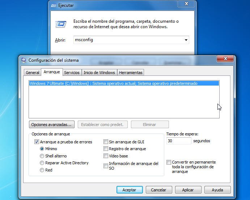Switch to the Herramientas tab
250x200 pixels.
(131, 73)
